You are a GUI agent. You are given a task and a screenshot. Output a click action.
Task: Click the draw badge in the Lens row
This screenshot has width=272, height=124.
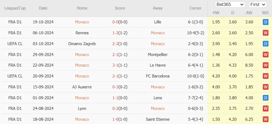pyautogui.click(x=265, y=98)
